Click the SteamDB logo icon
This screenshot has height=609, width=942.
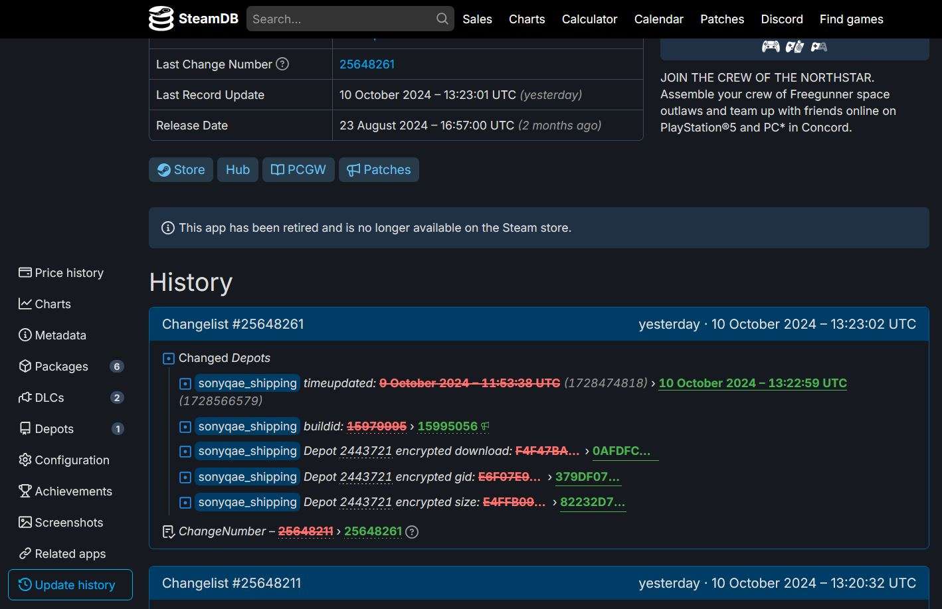coord(161,19)
